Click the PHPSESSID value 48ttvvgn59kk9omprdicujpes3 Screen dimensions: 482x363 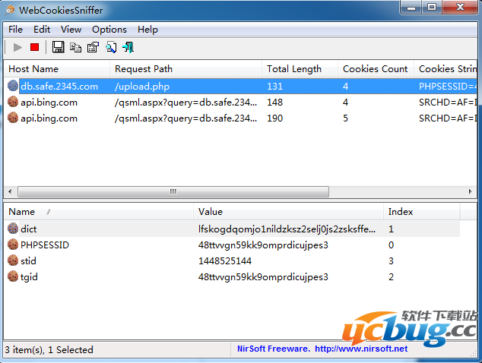pyautogui.click(x=263, y=245)
